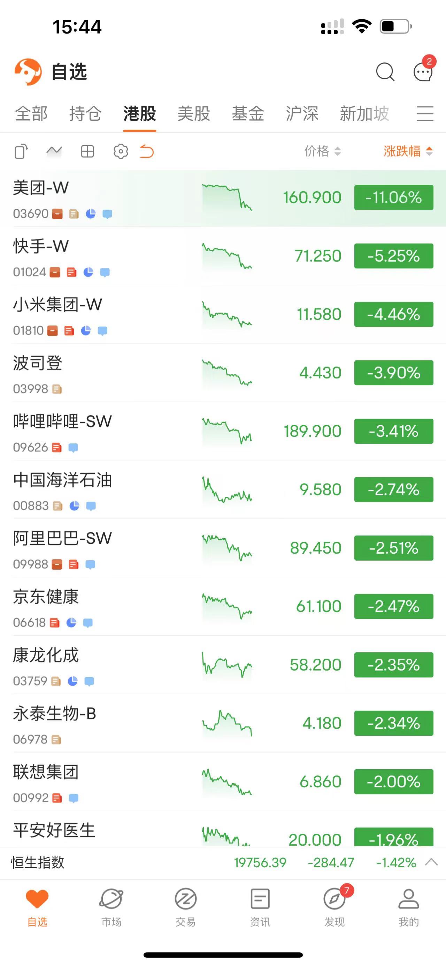
Task: Toggle 涨跌幅 change percent sort
Action: (407, 151)
